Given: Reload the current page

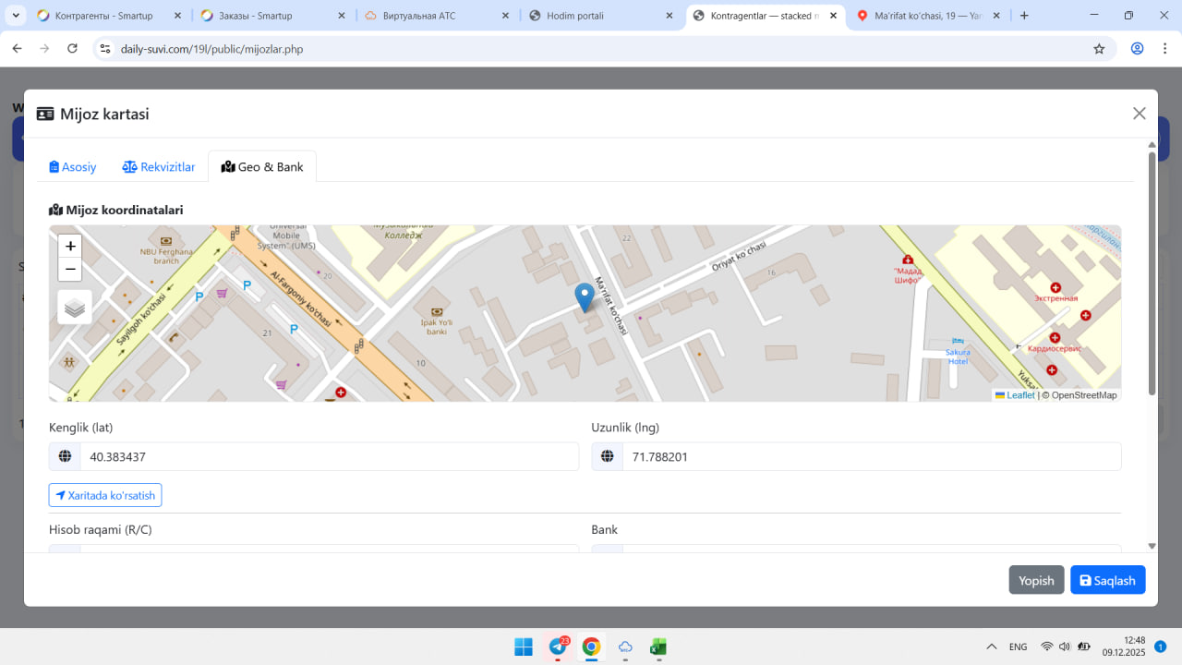Looking at the screenshot, I should click(73, 49).
